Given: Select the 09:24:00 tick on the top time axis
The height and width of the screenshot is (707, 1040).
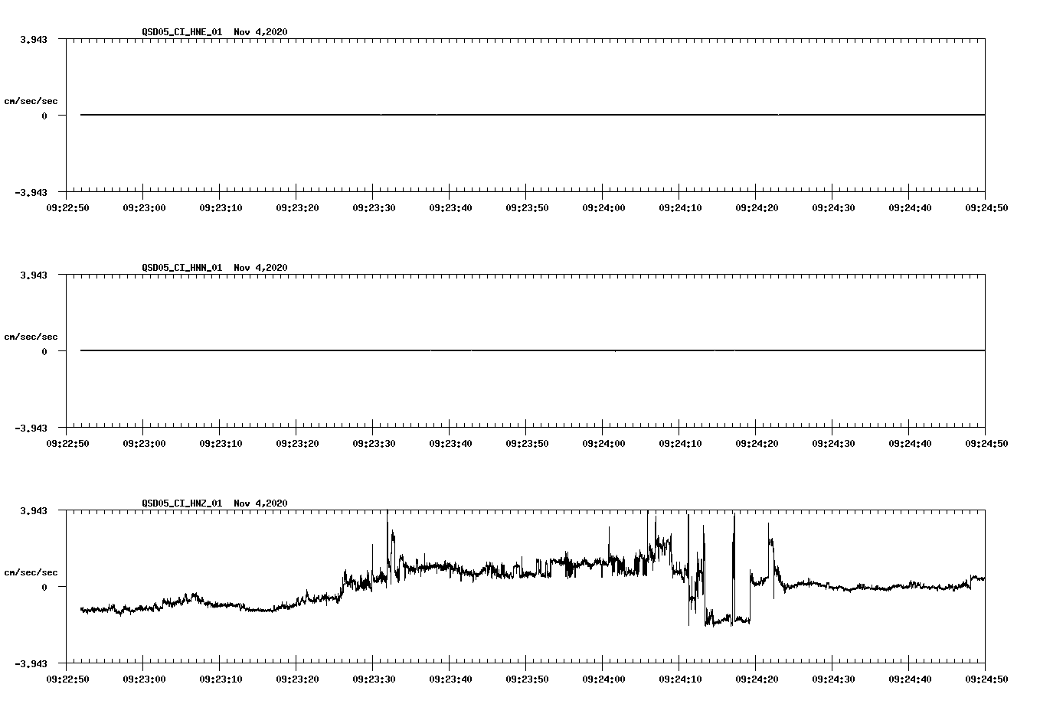Looking at the screenshot, I should pos(603,206).
